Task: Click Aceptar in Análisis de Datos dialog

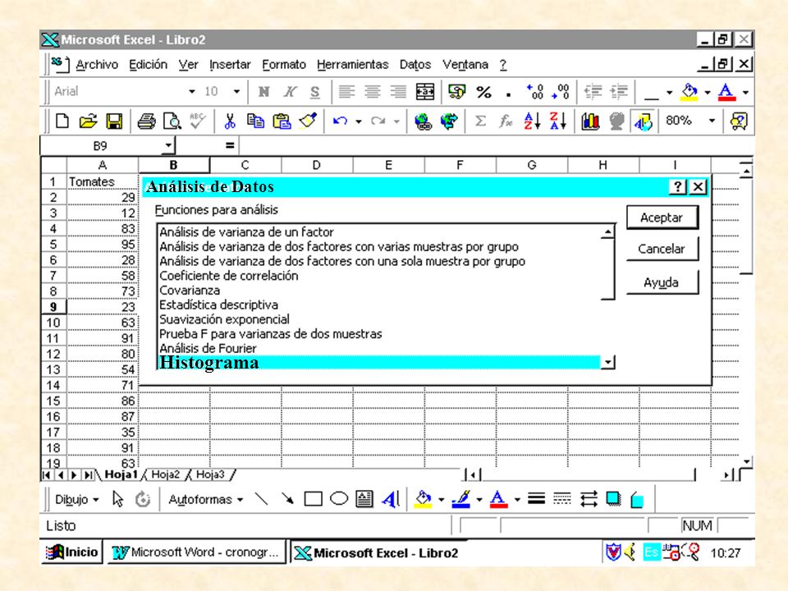Action: (x=662, y=218)
